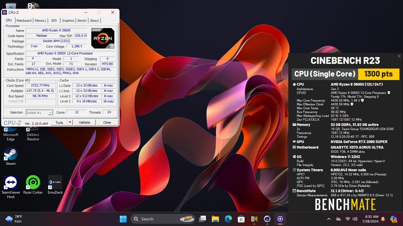The height and width of the screenshot is (226, 403).
Task: Click the Threads count field showing 24
Action: [x=109, y=112]
